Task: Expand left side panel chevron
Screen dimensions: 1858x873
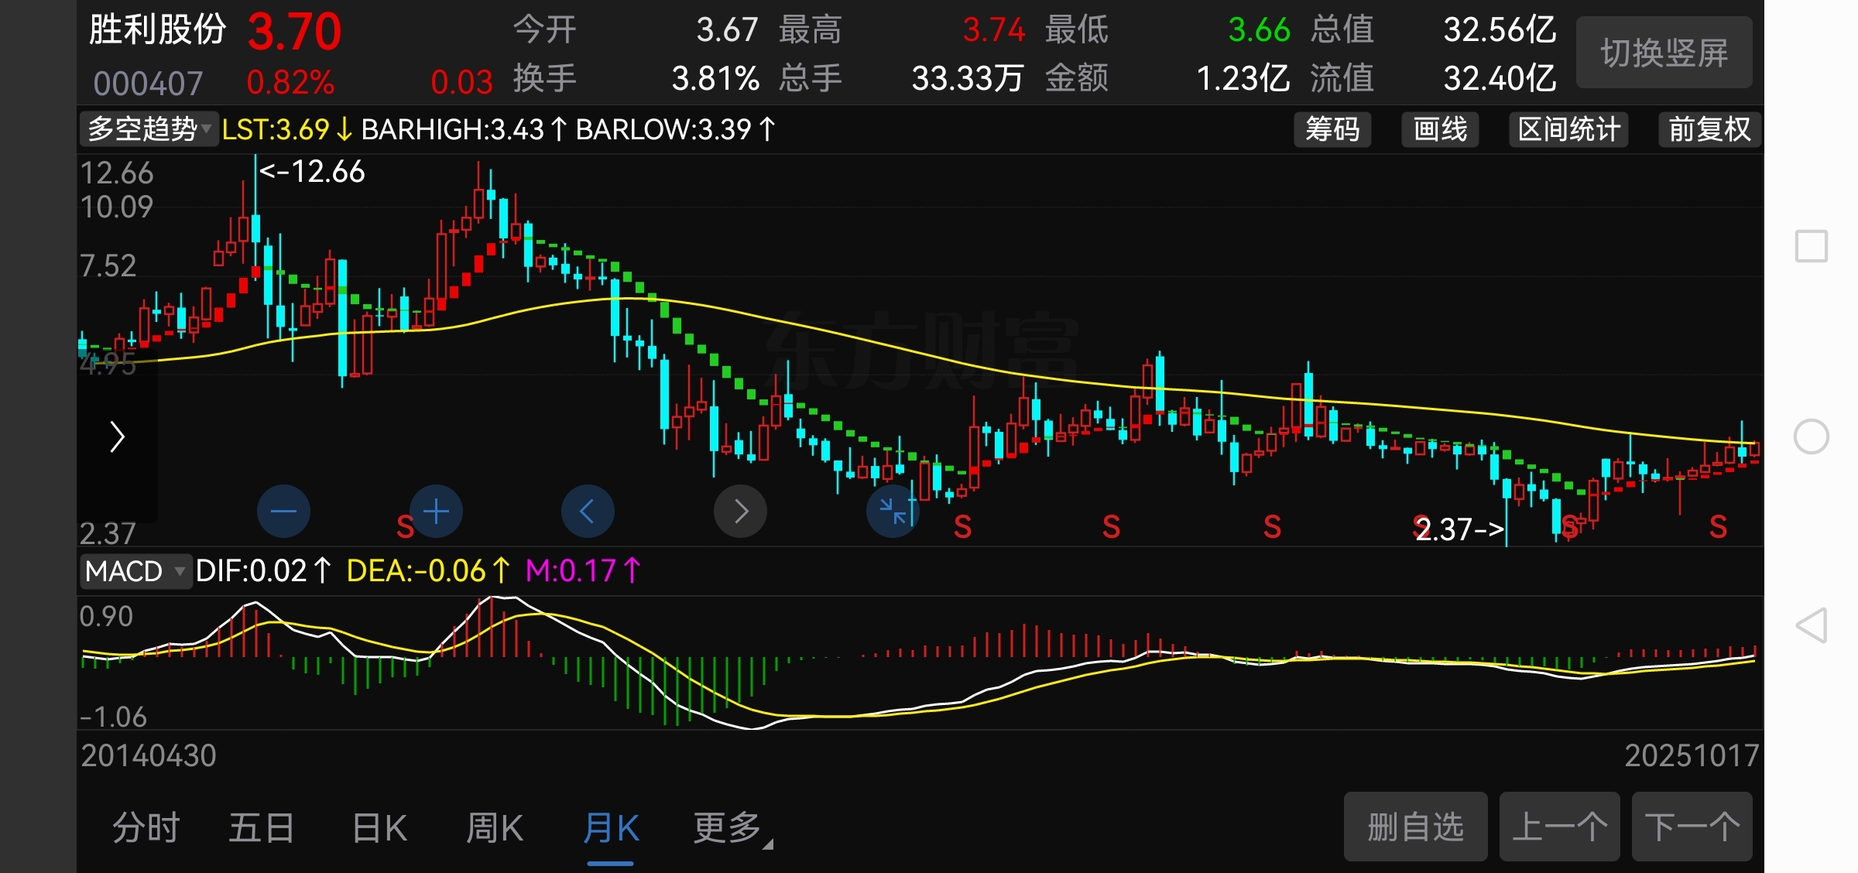Action: point(117,436)
